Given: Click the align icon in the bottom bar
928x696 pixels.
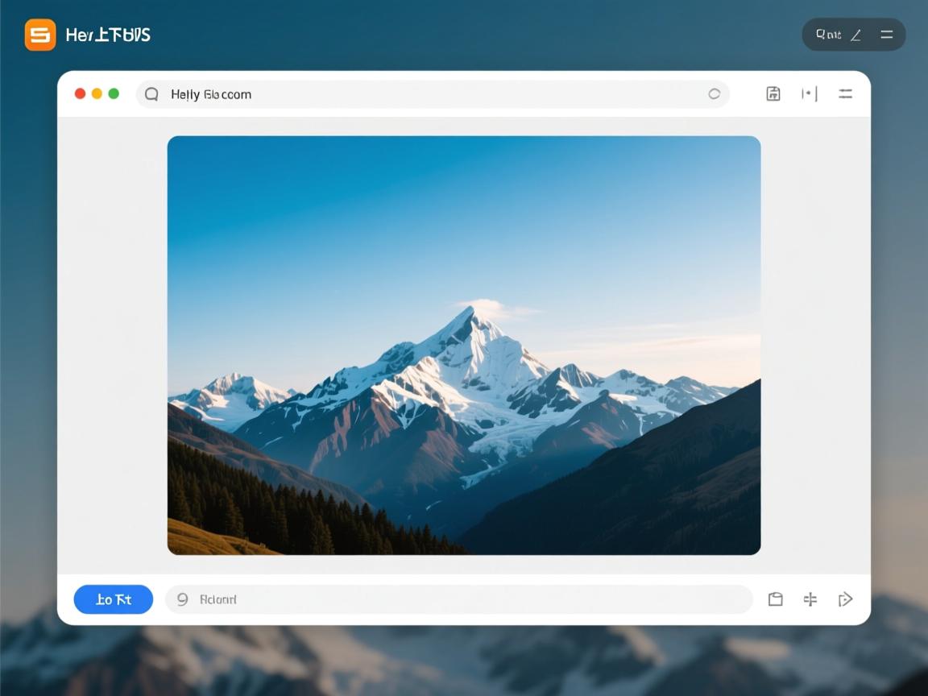Looking at the screenshot, I should coord(810,599).
